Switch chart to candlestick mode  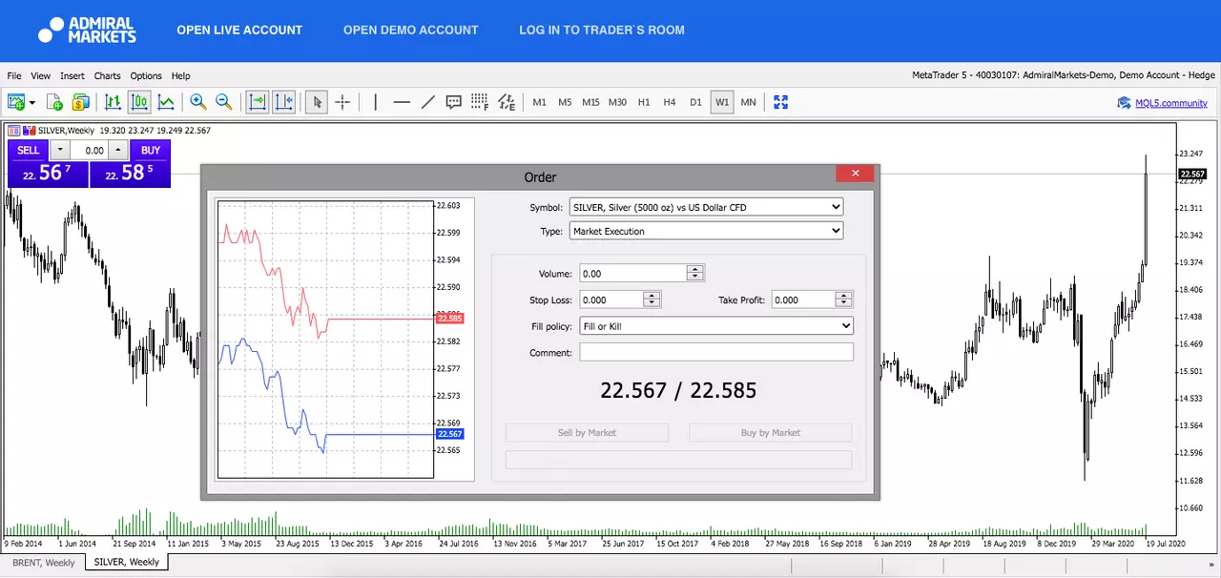[139, 102]
